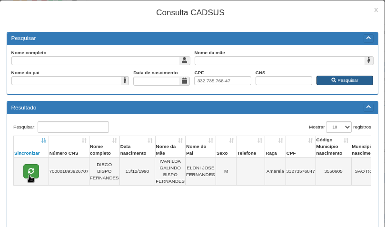Viewport: 385px width, 227px height.
Task: Click person icon in Nome completo field
Action: pos(184,60)
